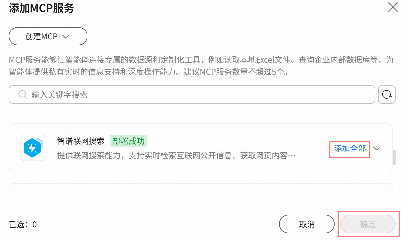Viewport: 408px width, 240px height.
Task: Open the 创建MCP dropdown button
Action: pos(48,36)
